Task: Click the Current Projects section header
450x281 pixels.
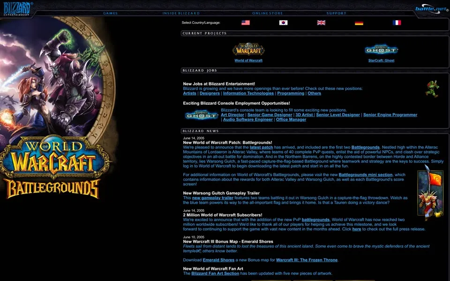Action: [x=204, y=33]
